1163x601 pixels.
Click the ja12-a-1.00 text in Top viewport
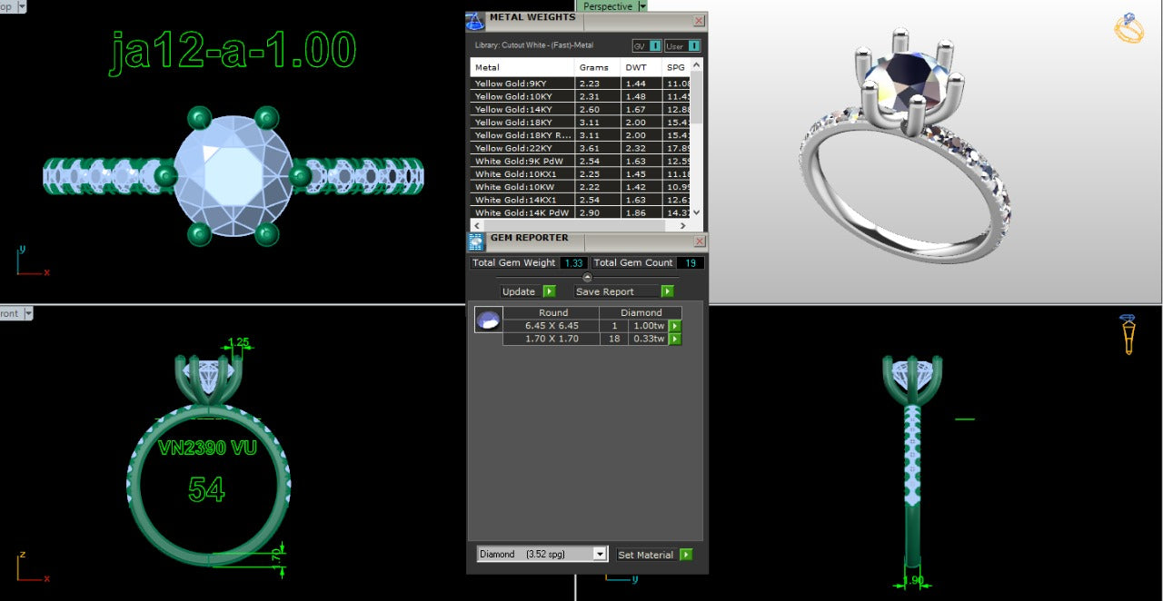pyautogui.click(x=233, y=52)
